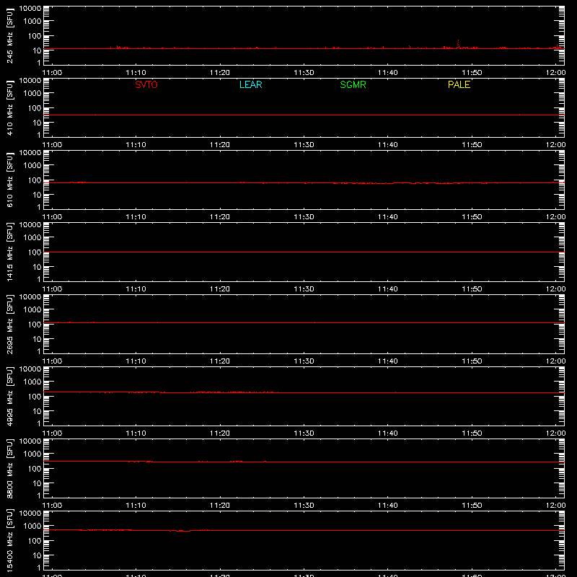Click 11:10 tick label under 245 MHz panel
Image resolution: width=577 pixels, height=577 pixels.
136,73
